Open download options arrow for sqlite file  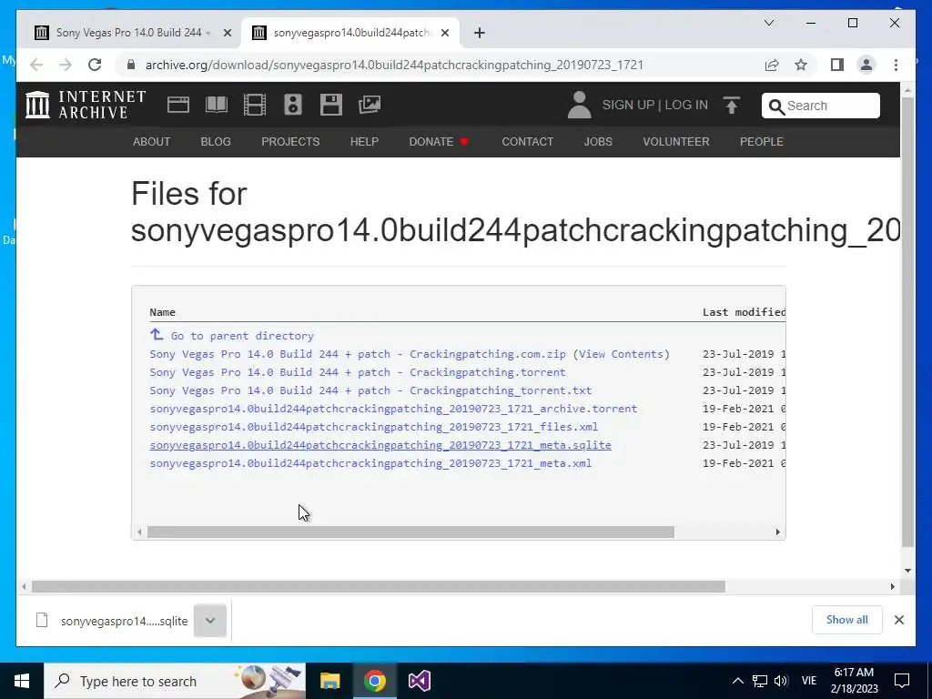210,621
